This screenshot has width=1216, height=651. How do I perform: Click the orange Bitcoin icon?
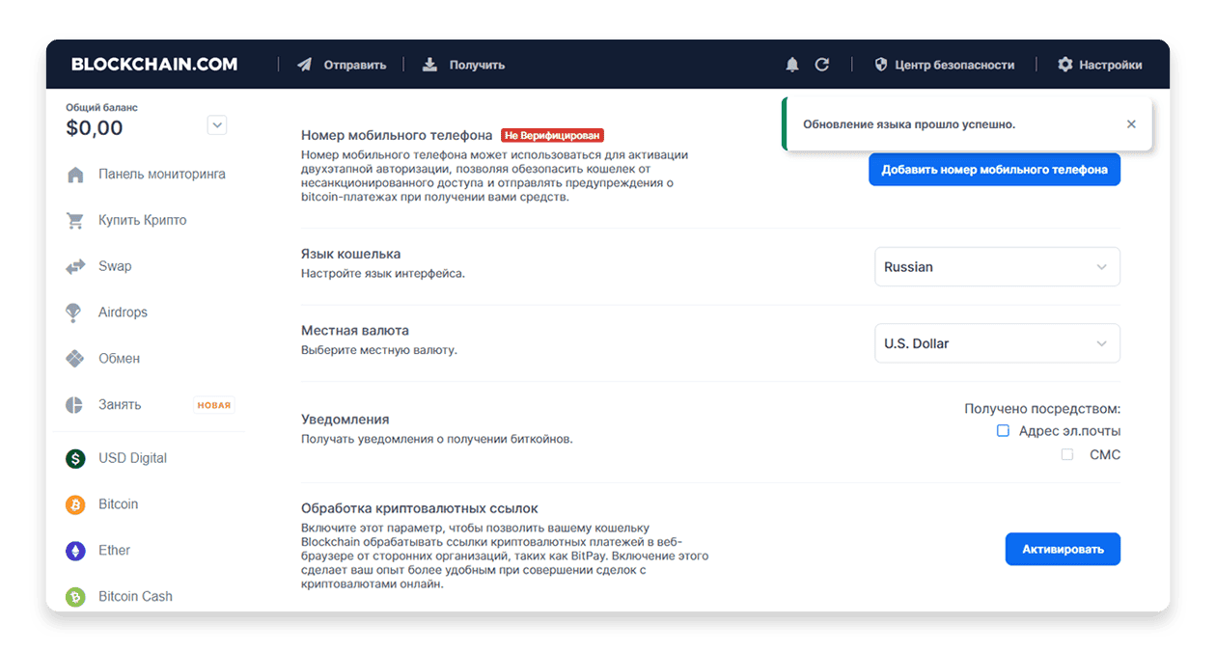(75, 504)
